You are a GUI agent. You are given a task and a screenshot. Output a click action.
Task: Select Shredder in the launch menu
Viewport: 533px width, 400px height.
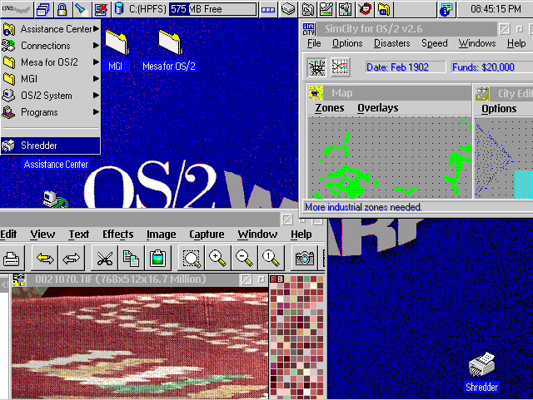(38, 146)
